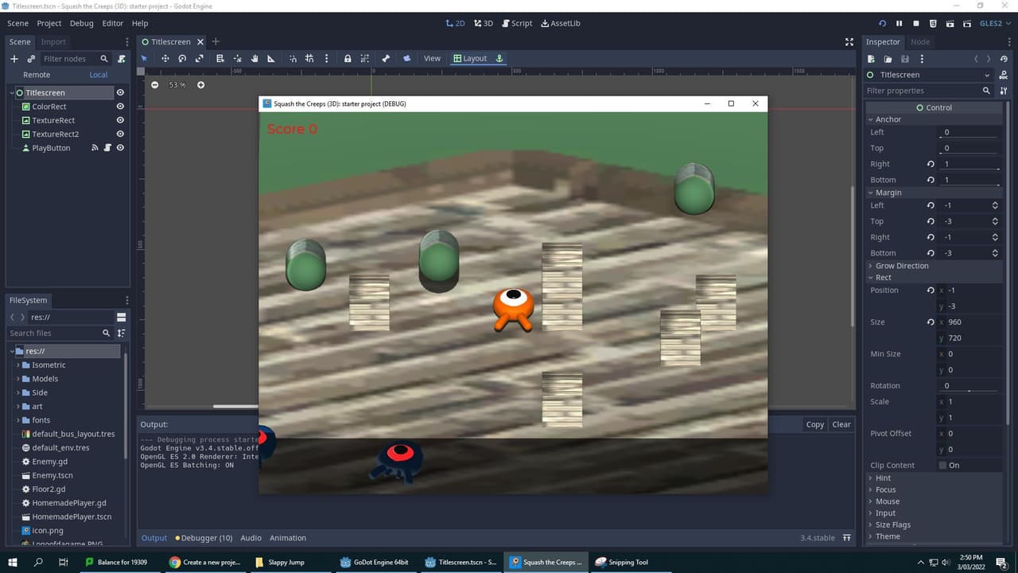
Task: Clear the output log
Action: [x=841, y=424]
